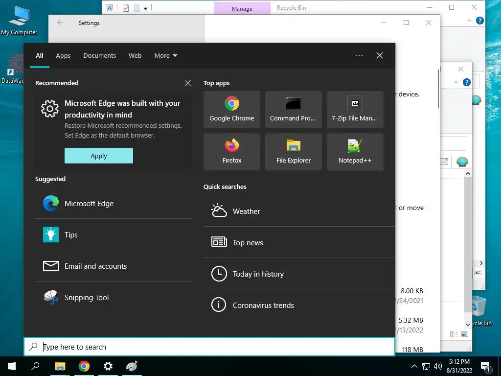Viewport: 501px width, 376px height.
Task: Switch to the Documents search tab
Action: coord(99,56)
